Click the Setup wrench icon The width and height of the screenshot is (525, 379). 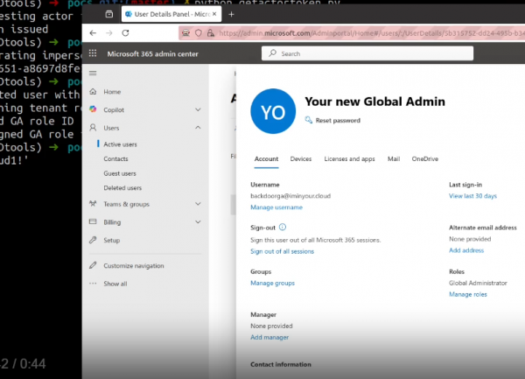(x=94, y=240)
